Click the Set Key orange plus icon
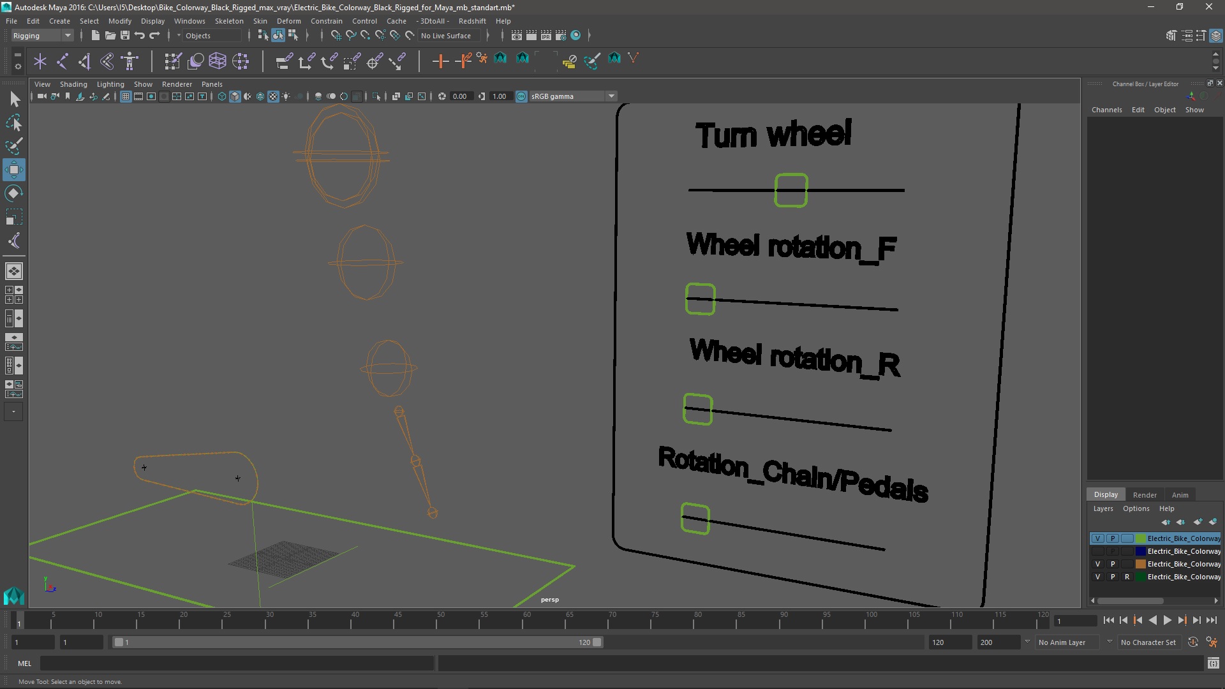The height and width of the screenshot is (689, 1225). click(x=440, y=61)
